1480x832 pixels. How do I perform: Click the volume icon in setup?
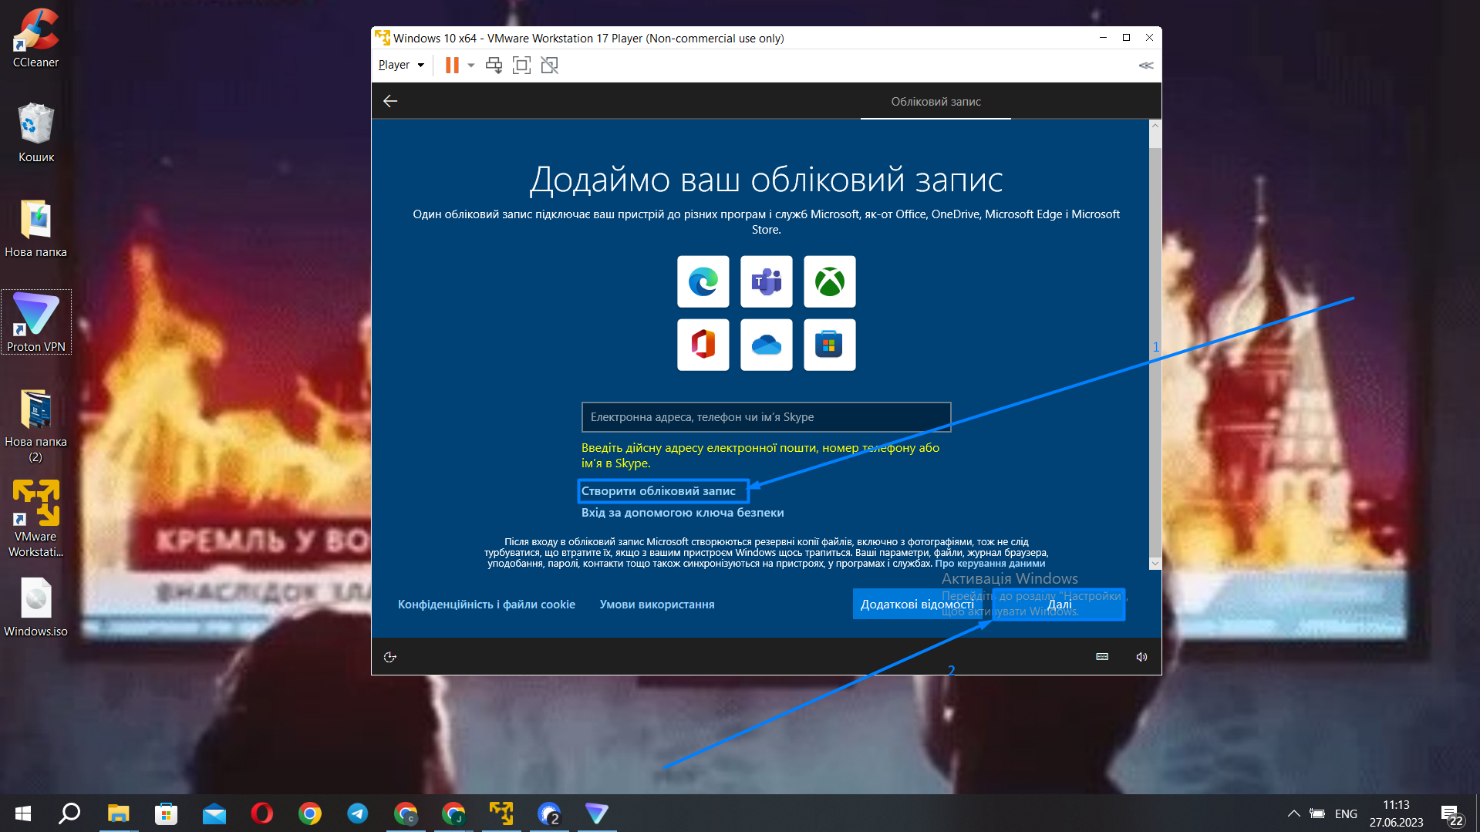pos(1141,657)
